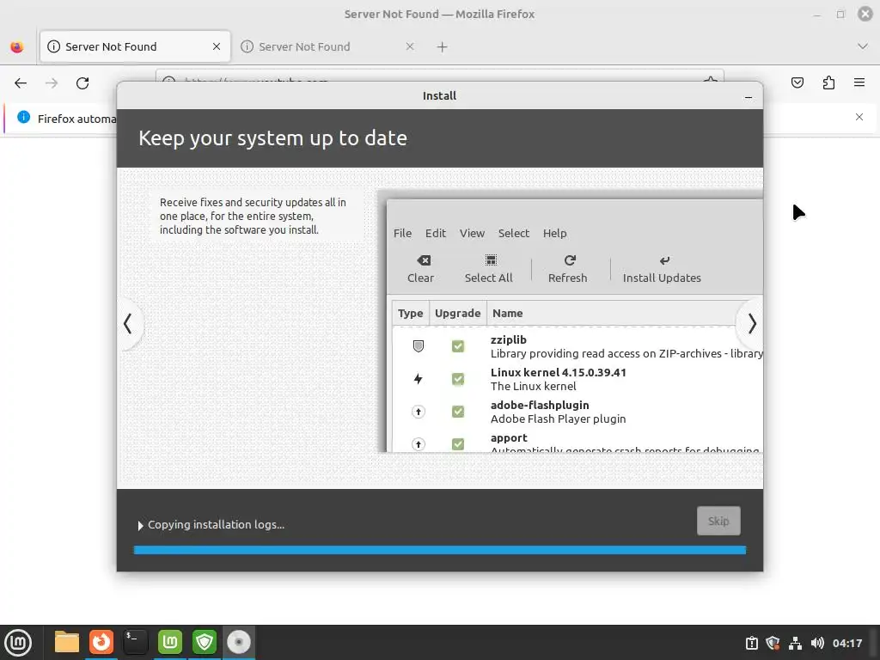Reload the page in Firefox

pyautogui.click(x=82, y=83)
